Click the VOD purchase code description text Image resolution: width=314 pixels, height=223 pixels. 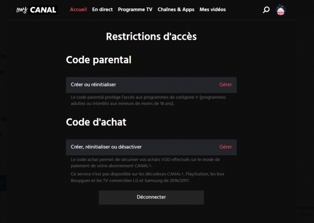146,162
